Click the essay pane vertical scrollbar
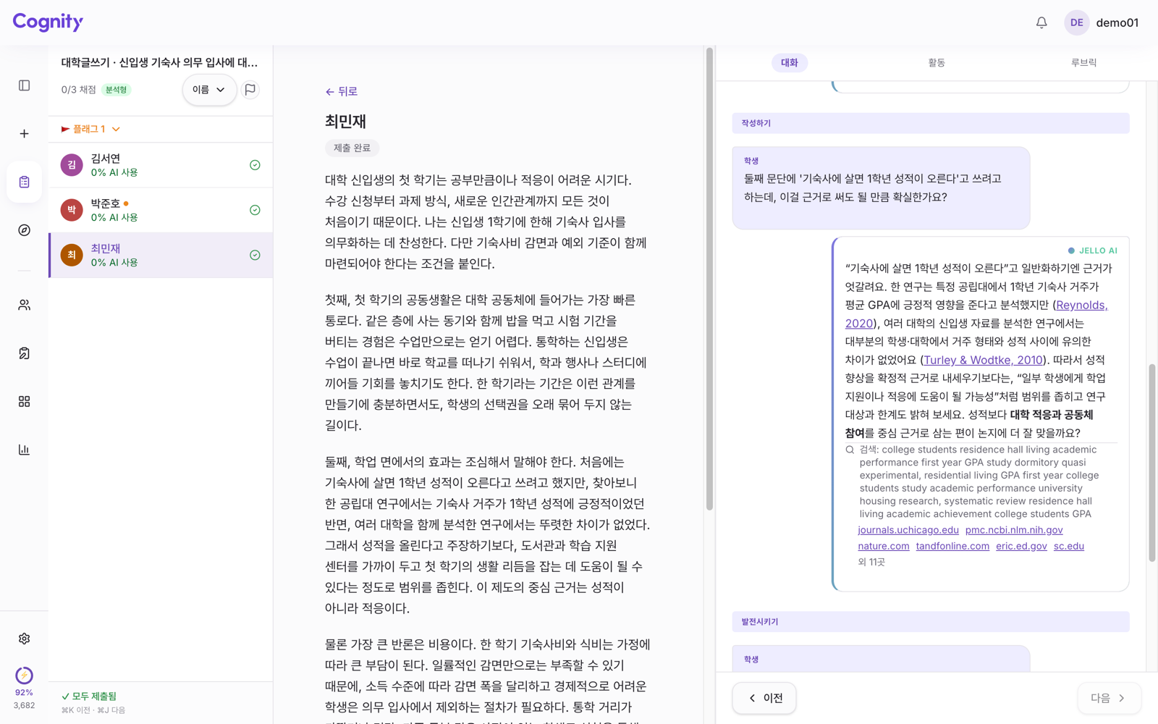The image size is (1158, 724). pos(709,279)
